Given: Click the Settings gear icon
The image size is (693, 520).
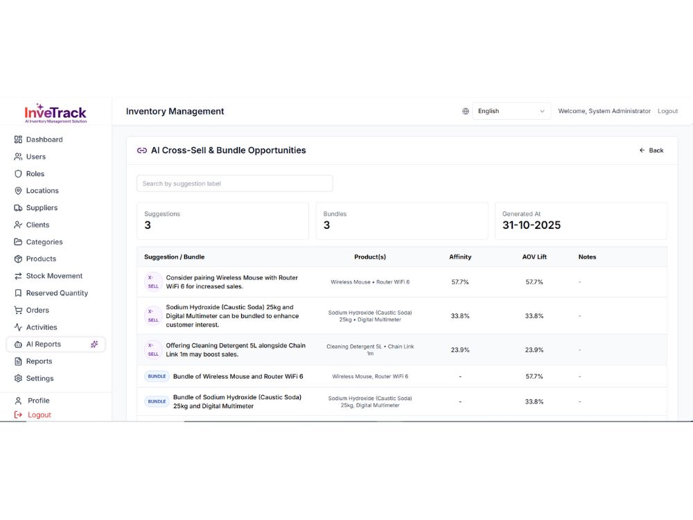Looking at the screenshot, I should coord(18,379).
